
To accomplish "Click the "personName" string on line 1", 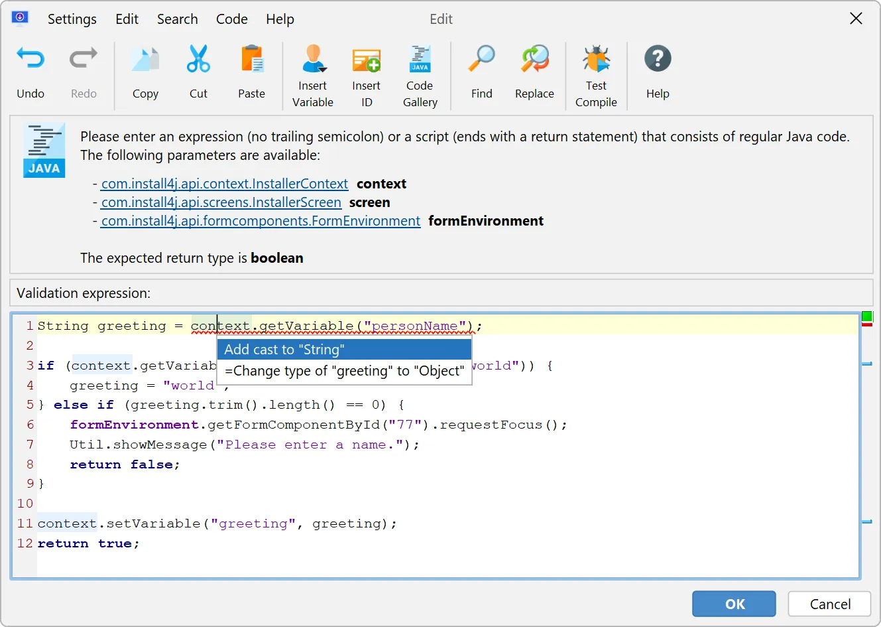I will (415, 326).
